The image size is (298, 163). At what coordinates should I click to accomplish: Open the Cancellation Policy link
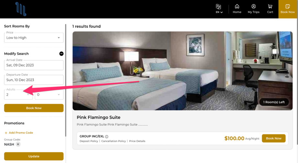pyautogui.click(x=113, y=141)
